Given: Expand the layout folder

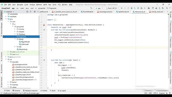Looking at the screenshot, I should [8, 82].
